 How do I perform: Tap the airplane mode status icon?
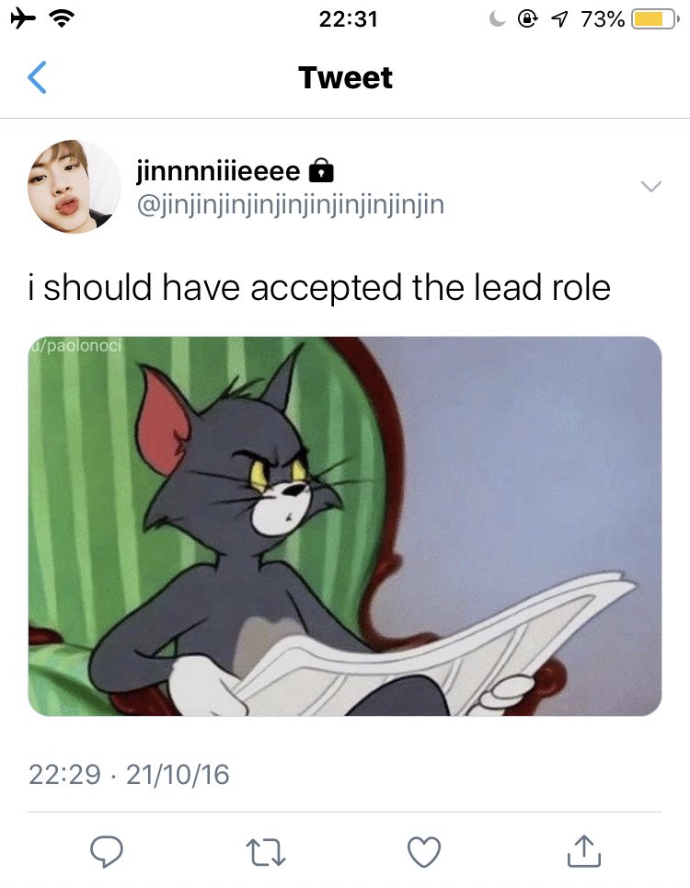tap(23, 19)
